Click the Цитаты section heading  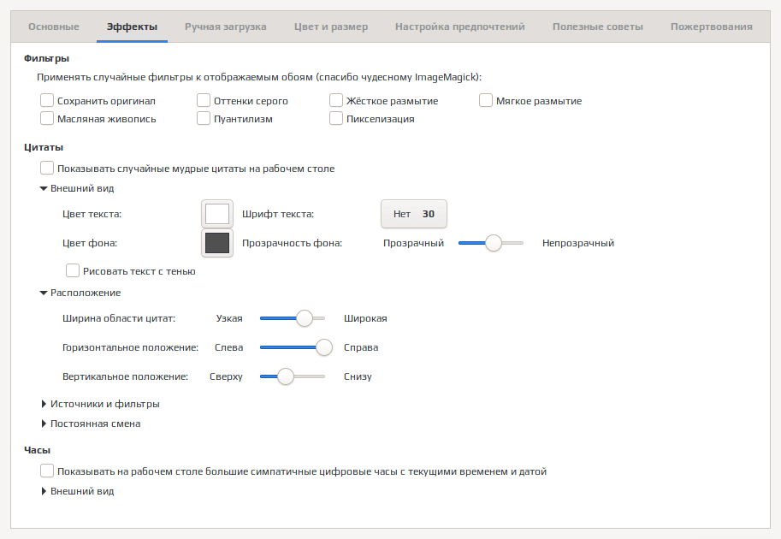point(44,147)
